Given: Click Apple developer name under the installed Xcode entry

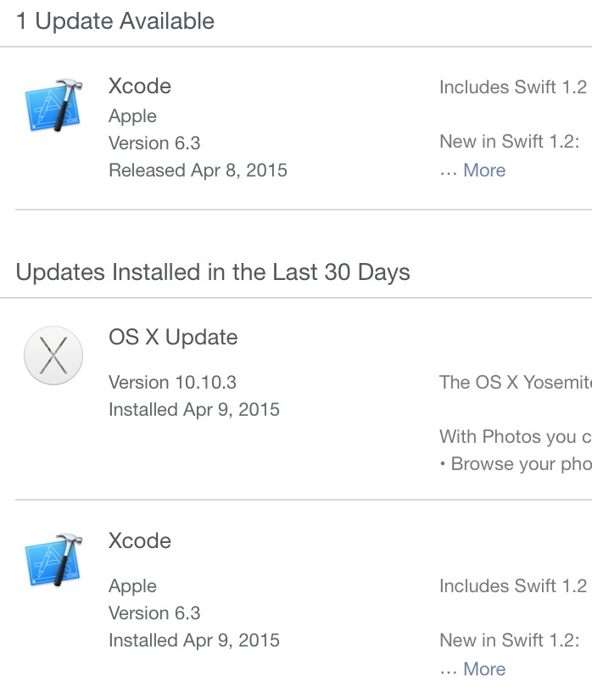Looking at the screenshot, I should [132, 586].
